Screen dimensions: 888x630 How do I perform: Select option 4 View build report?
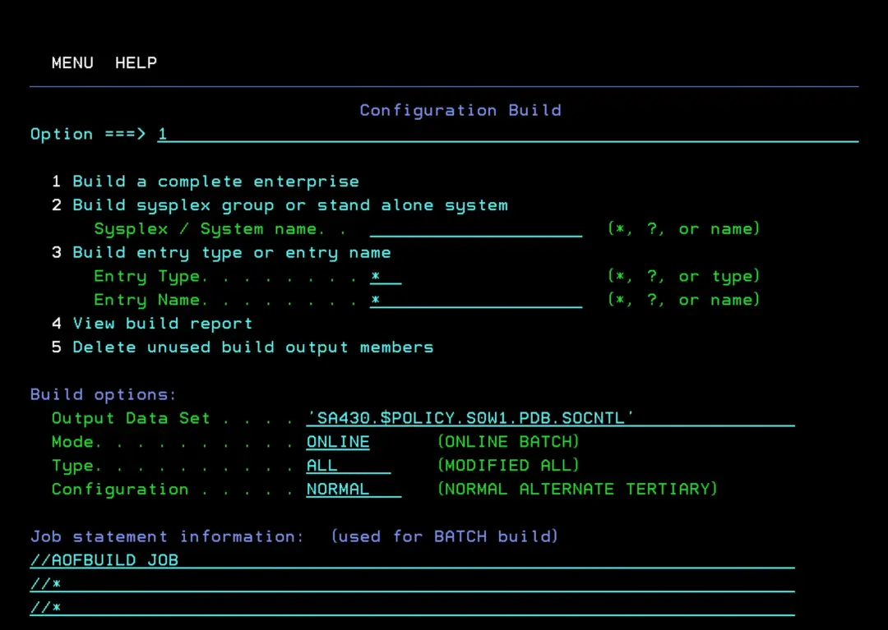tap(152, 324)
